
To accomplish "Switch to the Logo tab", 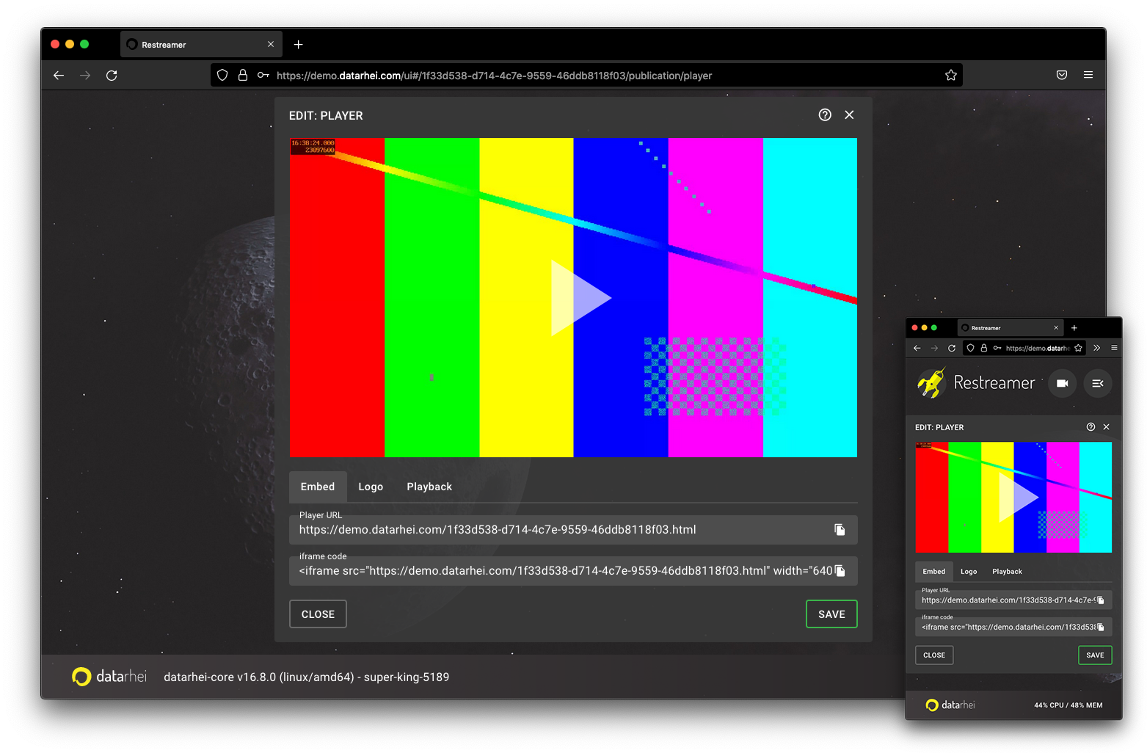I will pyautogui.click(x=371, y=486).
